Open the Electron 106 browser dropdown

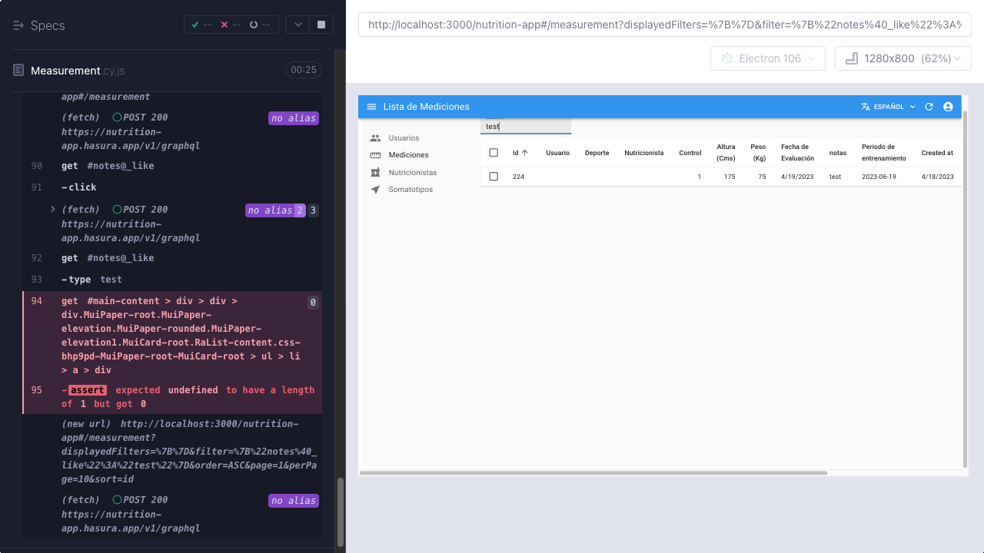[768, 58]
